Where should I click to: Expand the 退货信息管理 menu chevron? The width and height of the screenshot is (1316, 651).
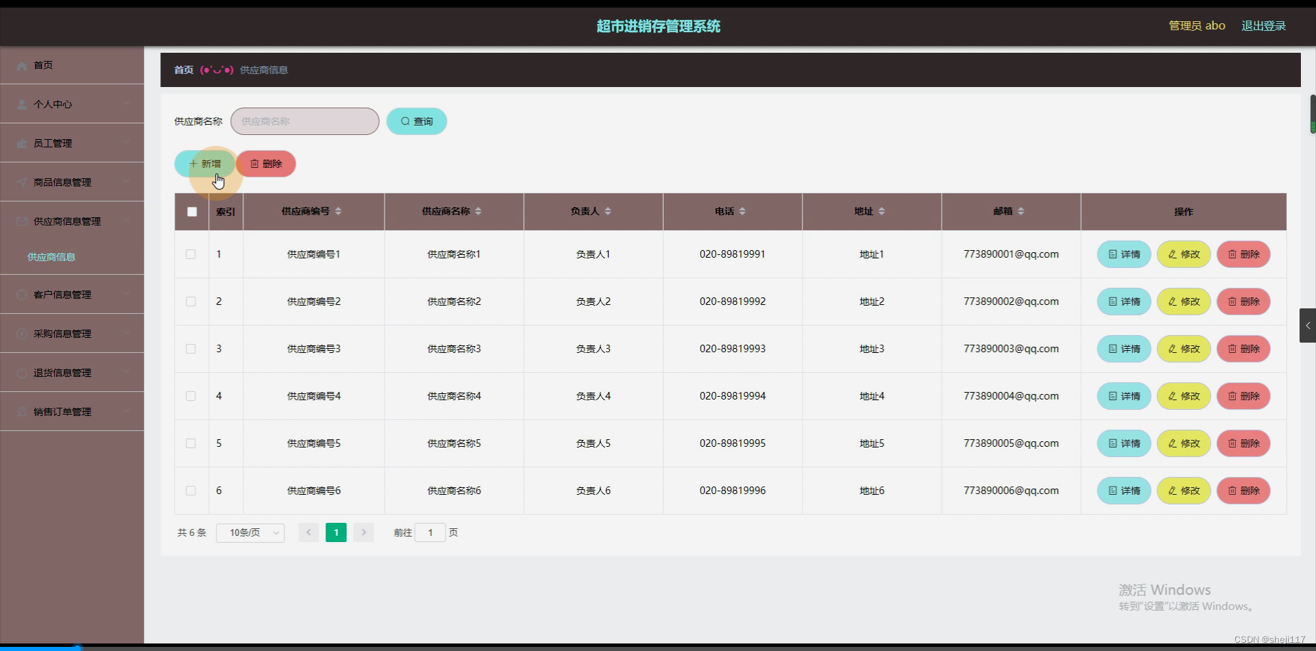click(127, 372)
